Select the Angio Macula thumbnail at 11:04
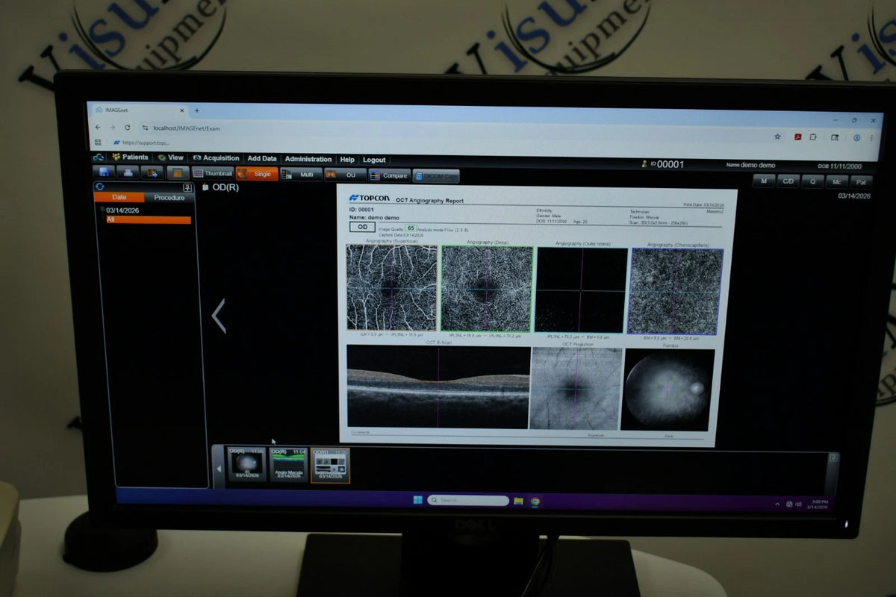Image resolution: width=896 pixels, height=597 pixels. point(288,464)
